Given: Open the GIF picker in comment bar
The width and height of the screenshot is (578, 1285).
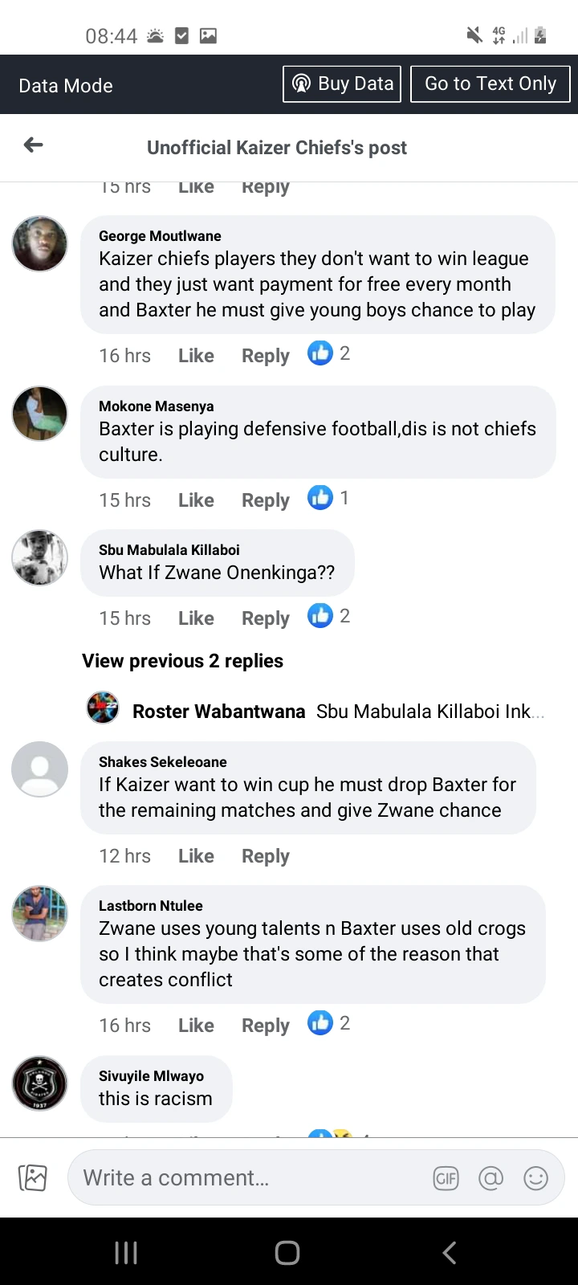Looking at the screenshot, I should coord(446,1177).
